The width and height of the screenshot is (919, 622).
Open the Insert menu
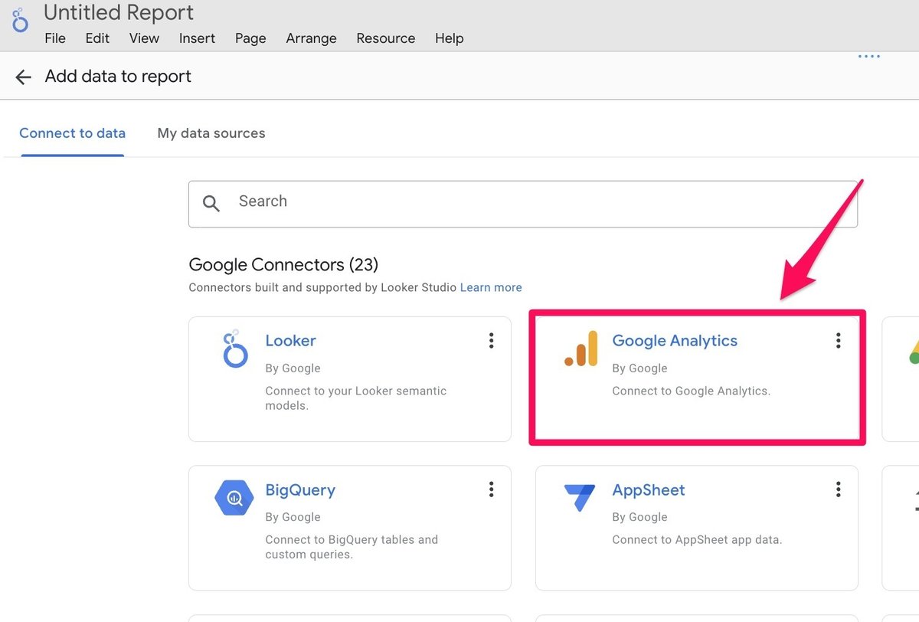tap(197, 38)
